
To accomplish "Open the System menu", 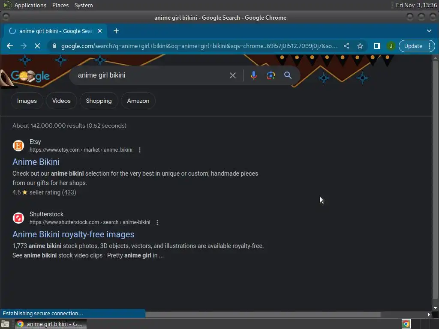I will pos(84,5).
